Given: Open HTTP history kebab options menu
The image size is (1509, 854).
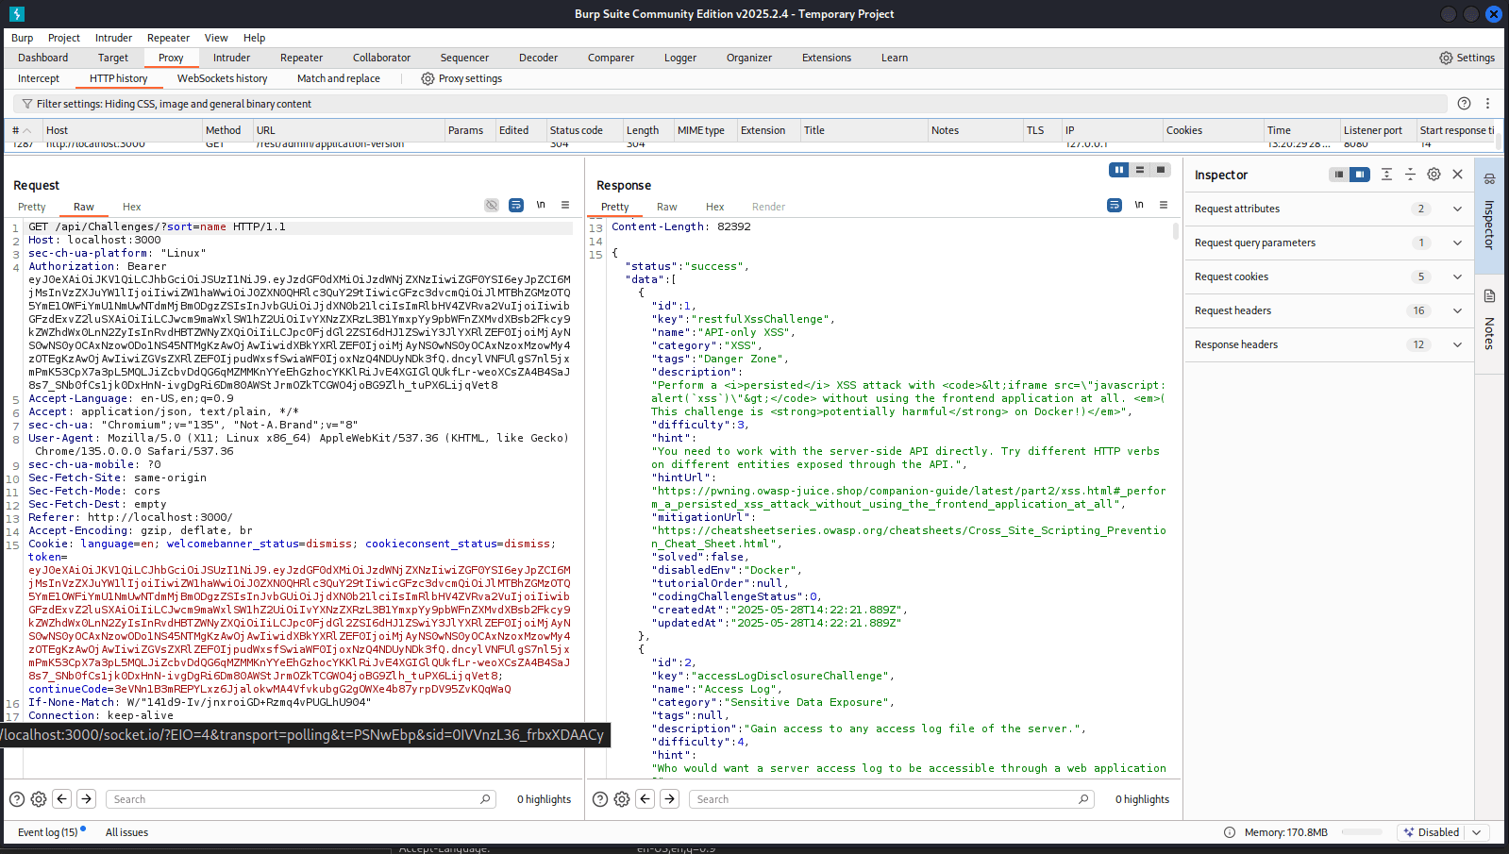Looking at the screenshot, I should pos(1487,104).
